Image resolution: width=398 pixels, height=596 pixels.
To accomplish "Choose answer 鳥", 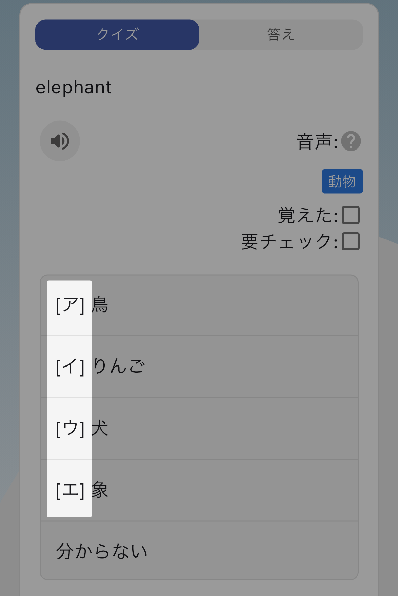I will pos(199,305).
